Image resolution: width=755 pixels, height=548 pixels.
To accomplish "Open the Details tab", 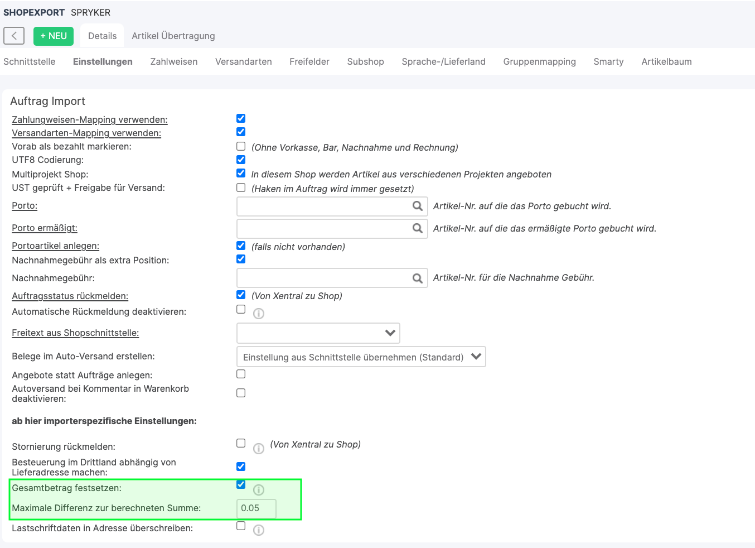I will click(x=103, y=36).
